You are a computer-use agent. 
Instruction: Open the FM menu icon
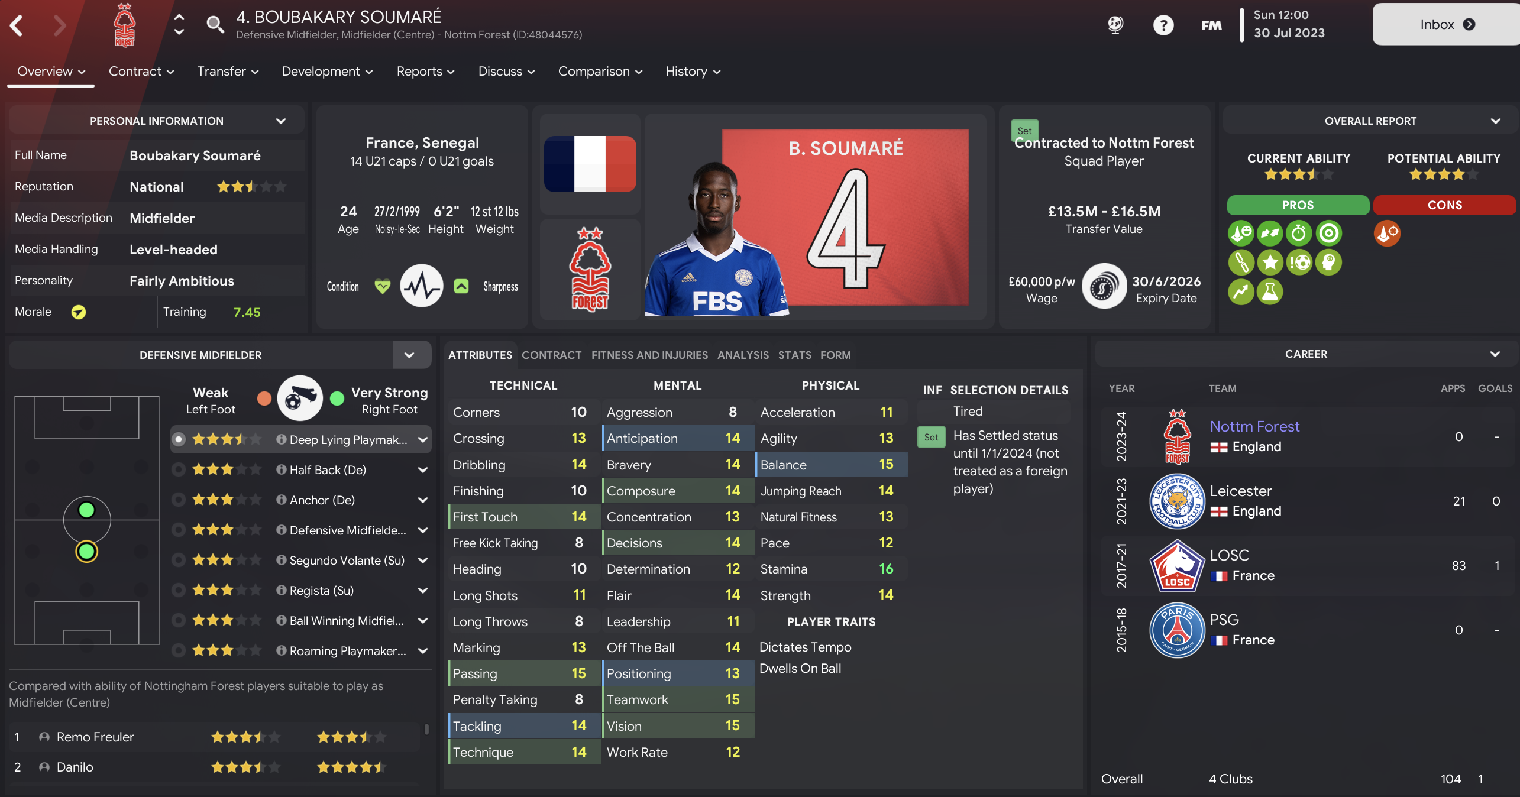pos(1211,25)
